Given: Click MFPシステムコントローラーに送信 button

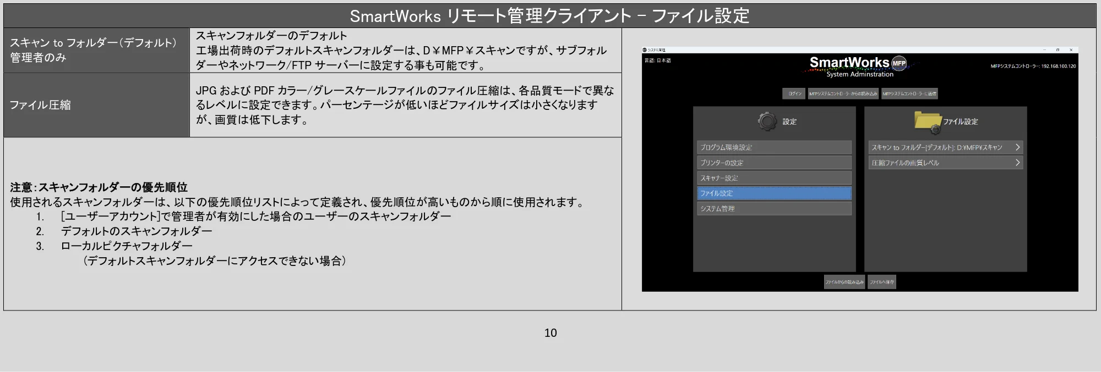Looking at the screenshot, I should [x=909, y=94].
